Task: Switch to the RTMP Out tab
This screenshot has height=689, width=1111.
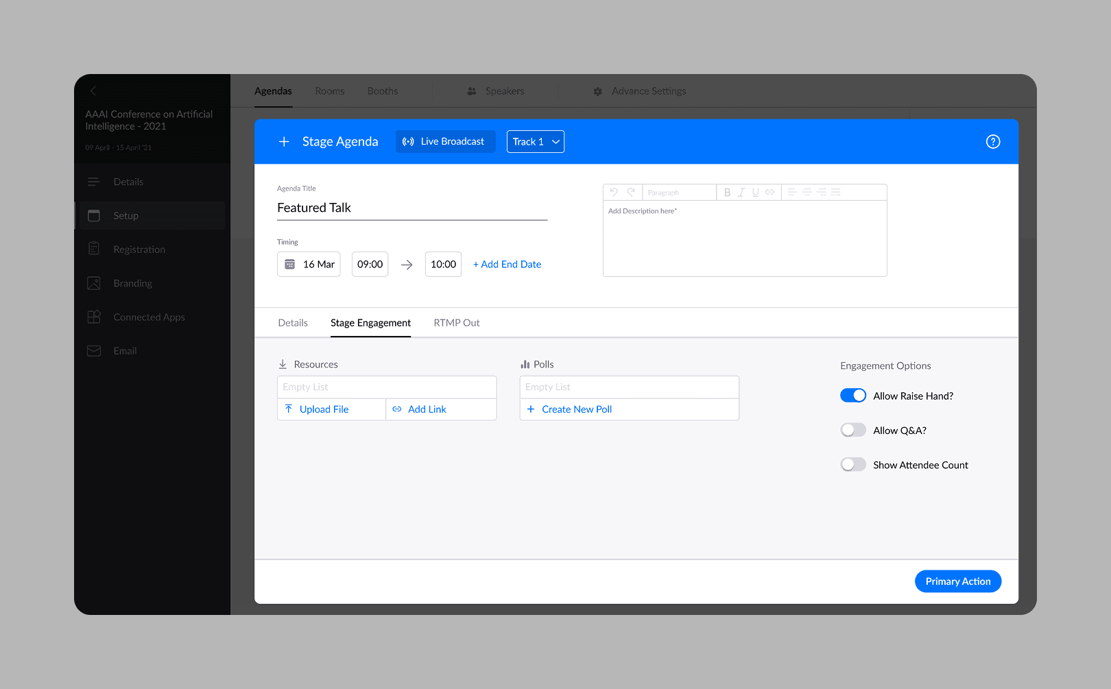Action: (456, 322)
